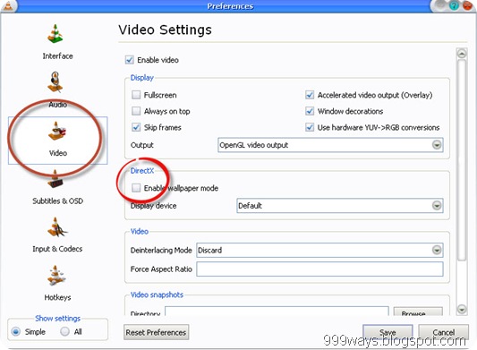Select the Hotkeys category label
Screen dimensions: 477x350
click(x=57, y=297)
